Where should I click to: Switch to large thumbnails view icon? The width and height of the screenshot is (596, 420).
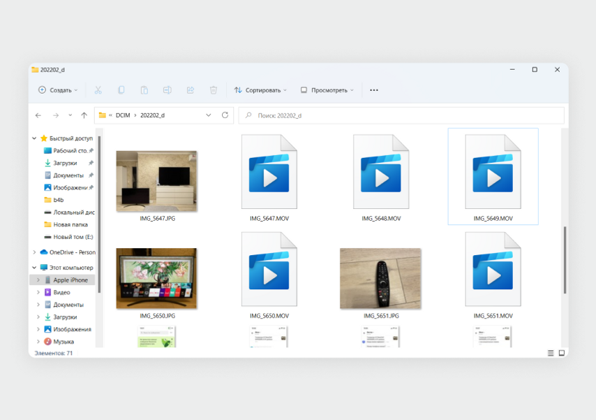[562, 353]
